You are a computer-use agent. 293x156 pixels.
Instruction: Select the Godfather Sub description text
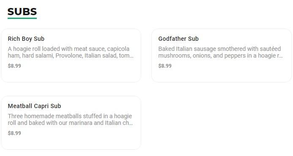click(221, 52)
